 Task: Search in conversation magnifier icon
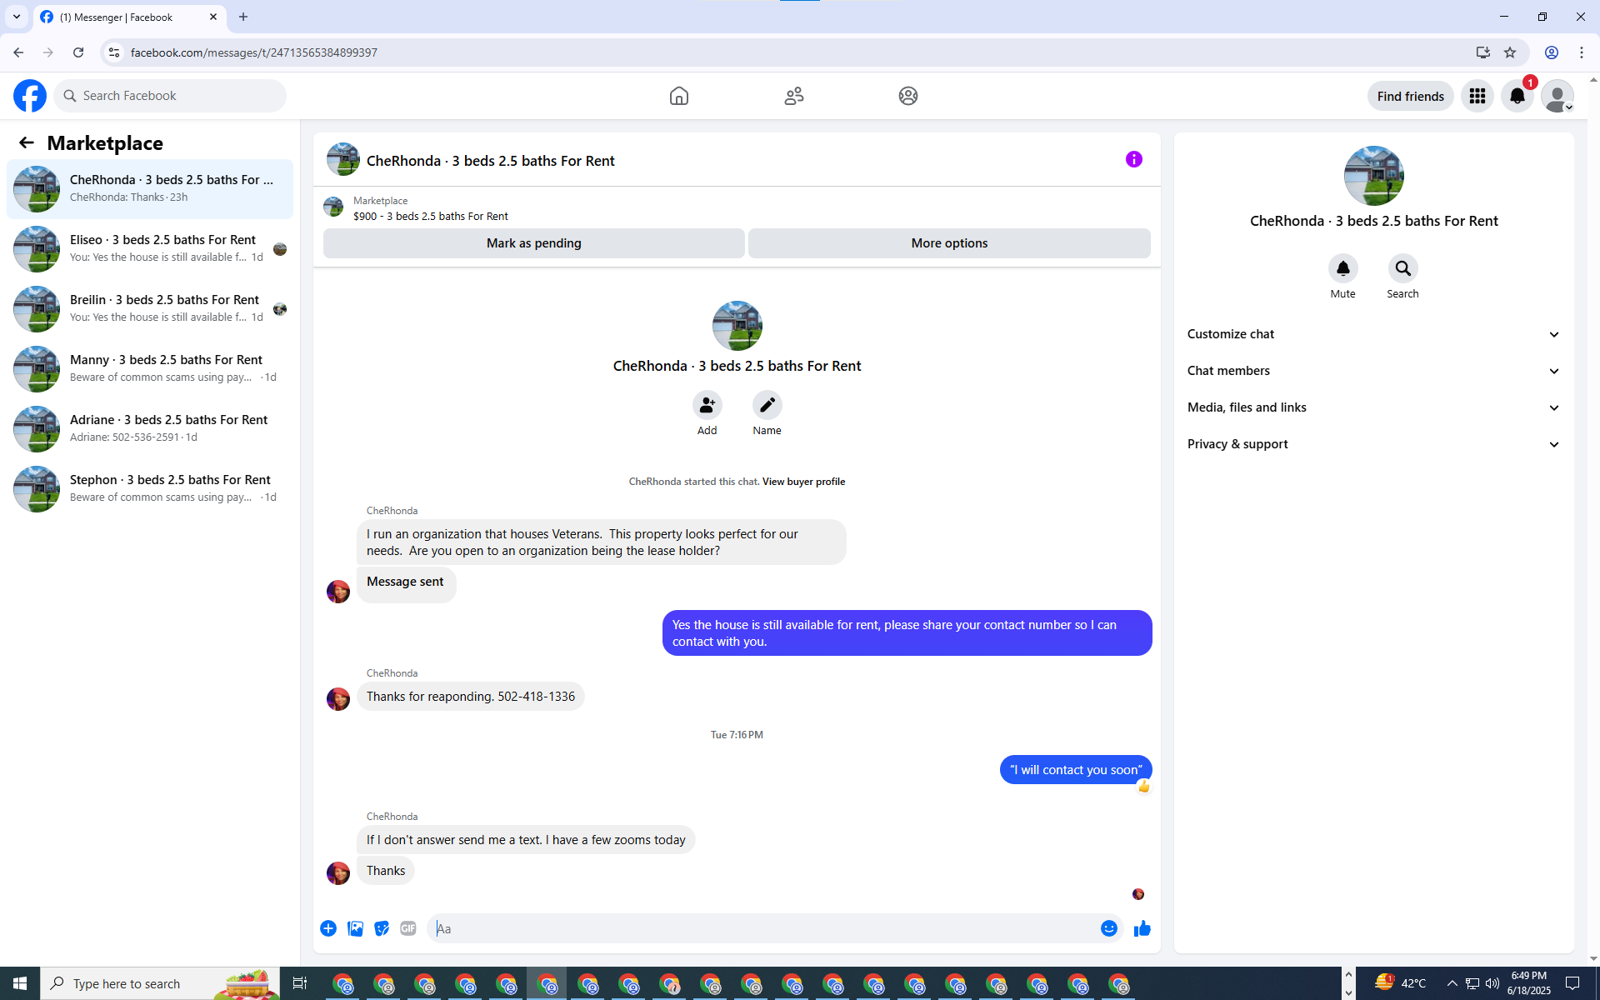1403,268
